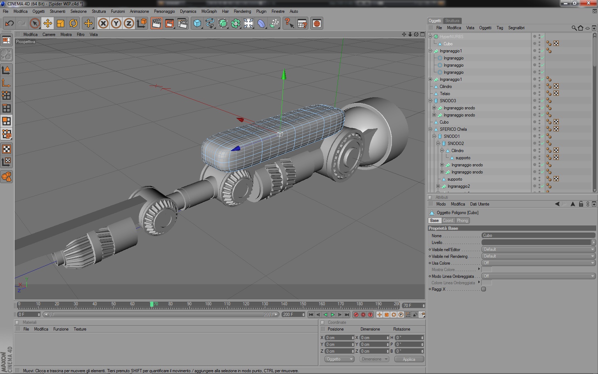Toggle X axis lock

[103, 24]
